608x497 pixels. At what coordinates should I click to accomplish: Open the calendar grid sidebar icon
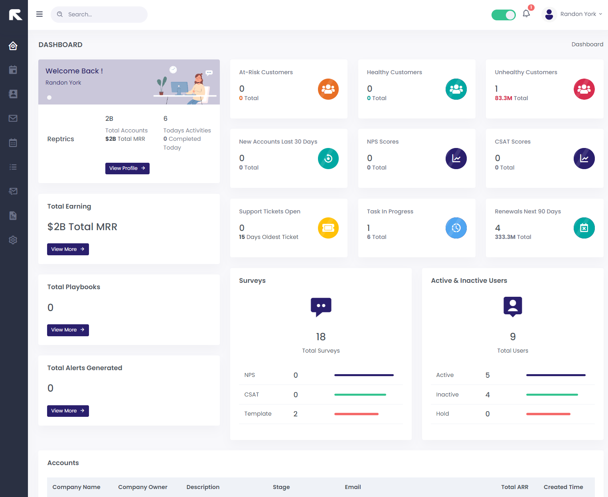(x=13, y=143)
